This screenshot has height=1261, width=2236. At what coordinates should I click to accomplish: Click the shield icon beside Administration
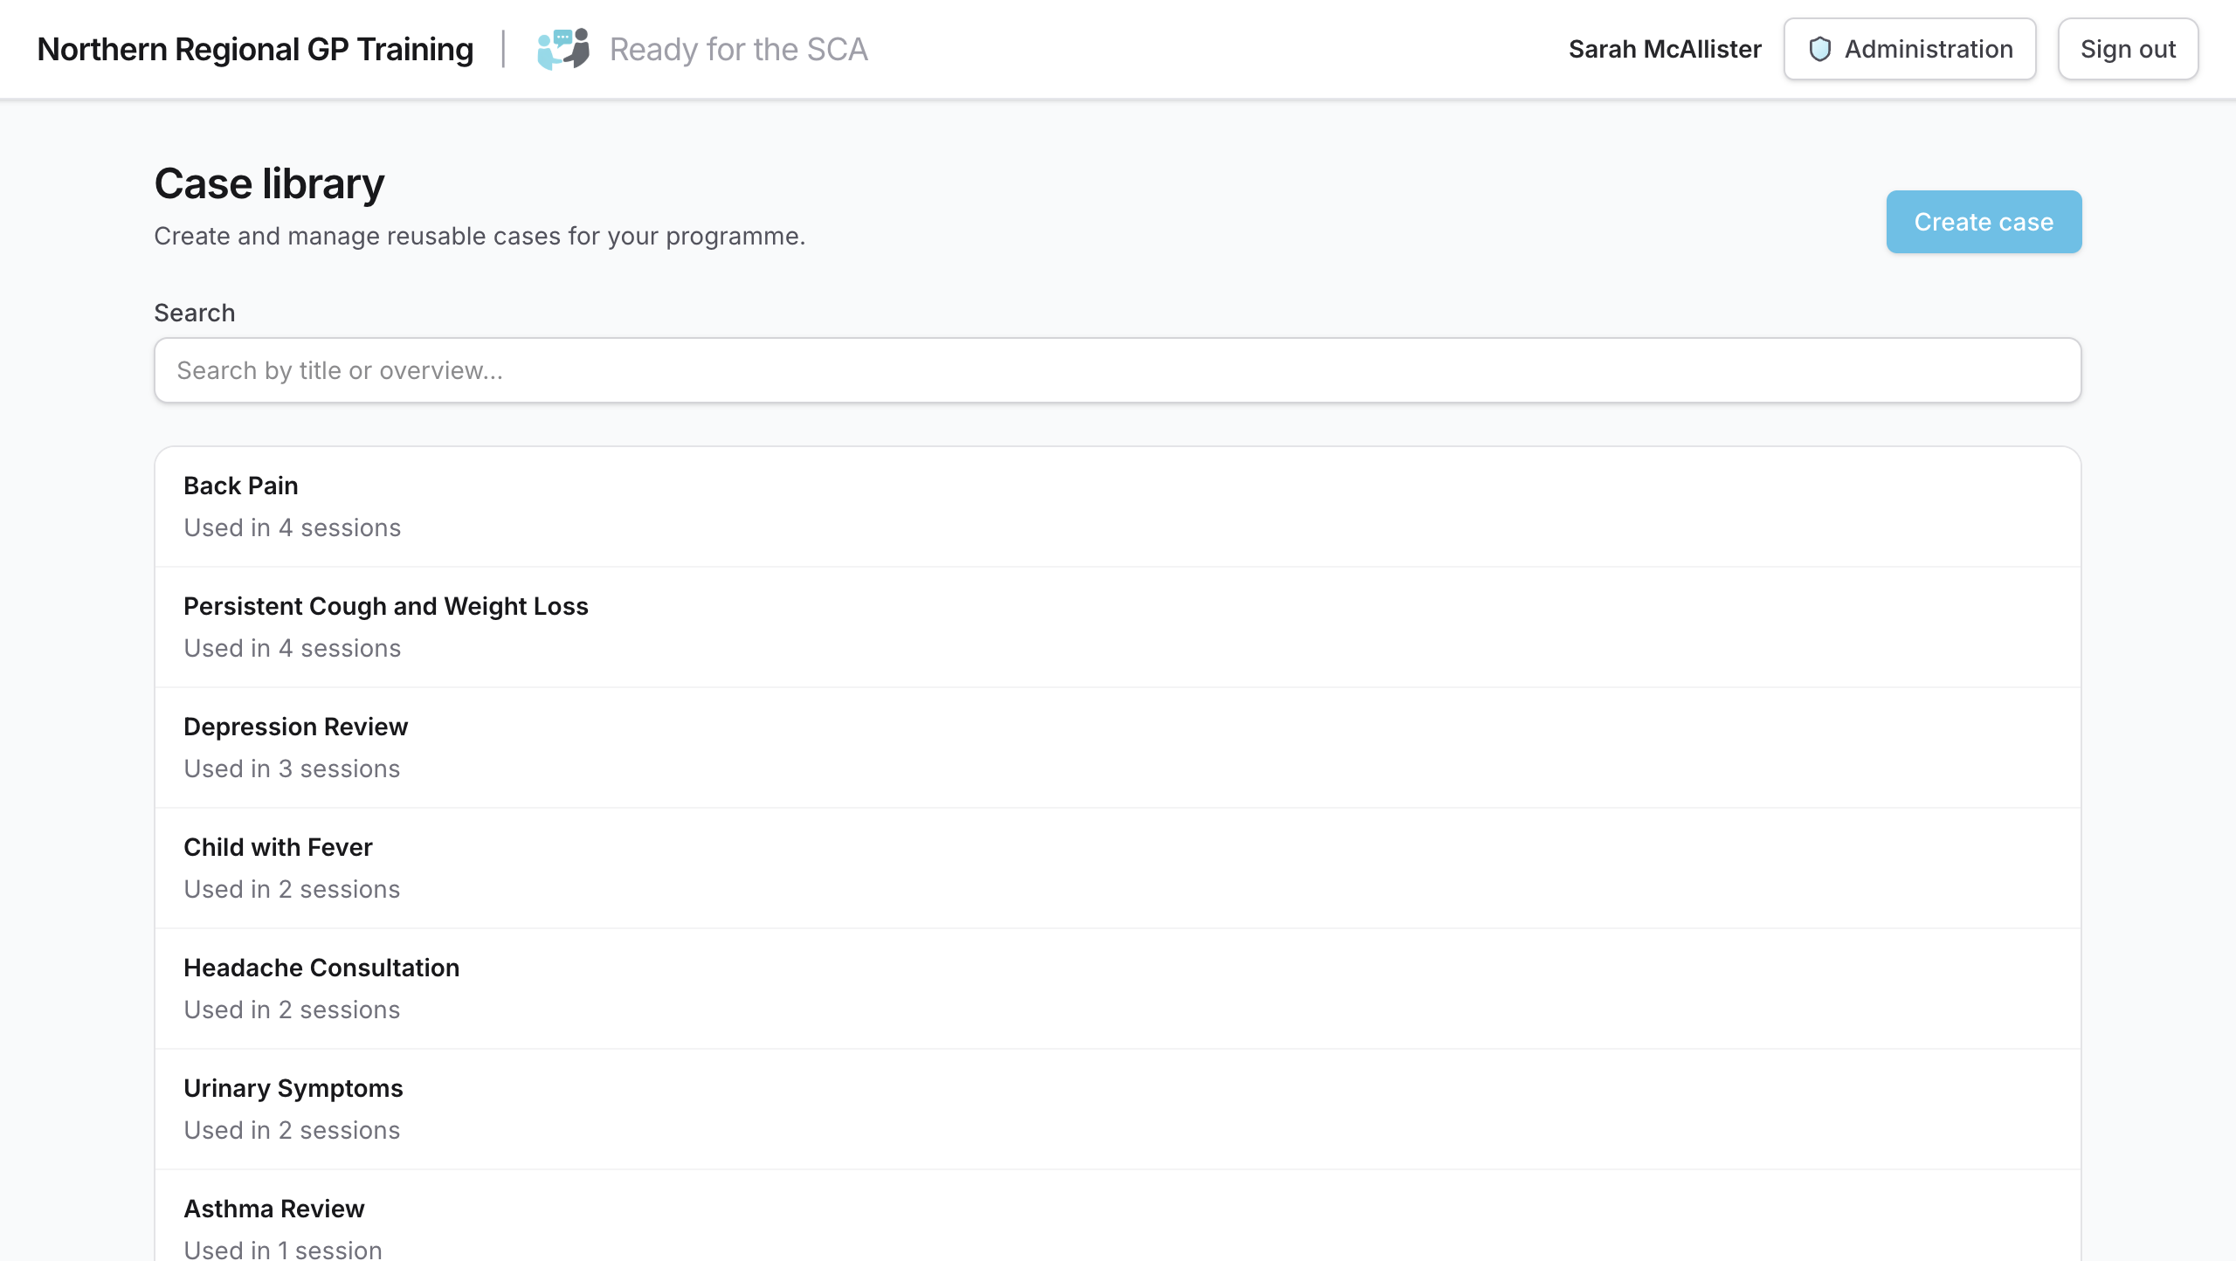pyautogui.click(x=1820, y=49)
